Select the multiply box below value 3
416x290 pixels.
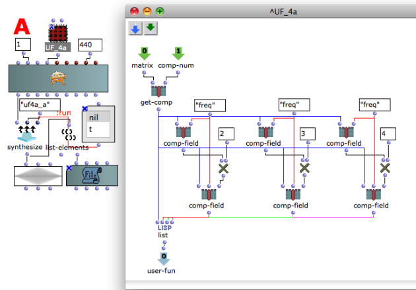(304, 168)
